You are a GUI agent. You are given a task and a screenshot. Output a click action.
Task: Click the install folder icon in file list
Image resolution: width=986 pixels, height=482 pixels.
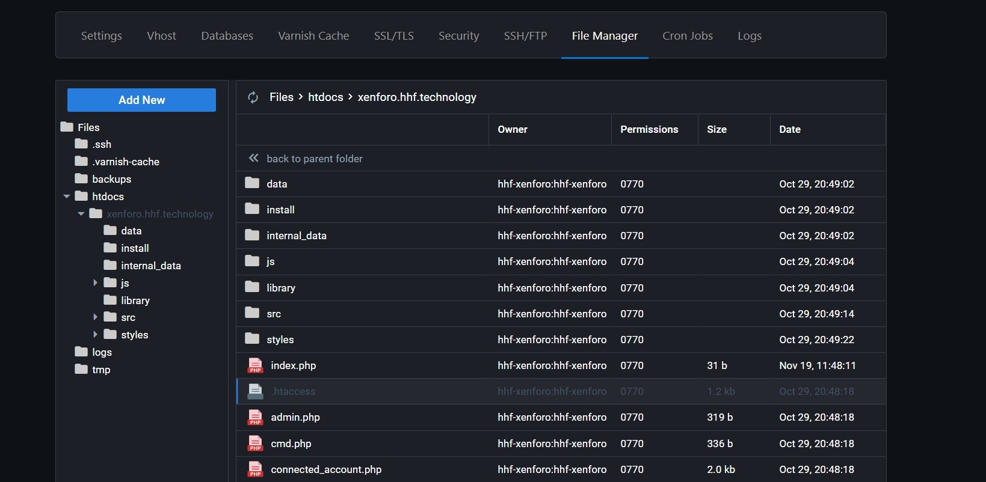coord(252,209)
